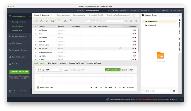Click Enter License in top bar
Viewport: 191px width, 111px height.
click(x=176, y=11)
